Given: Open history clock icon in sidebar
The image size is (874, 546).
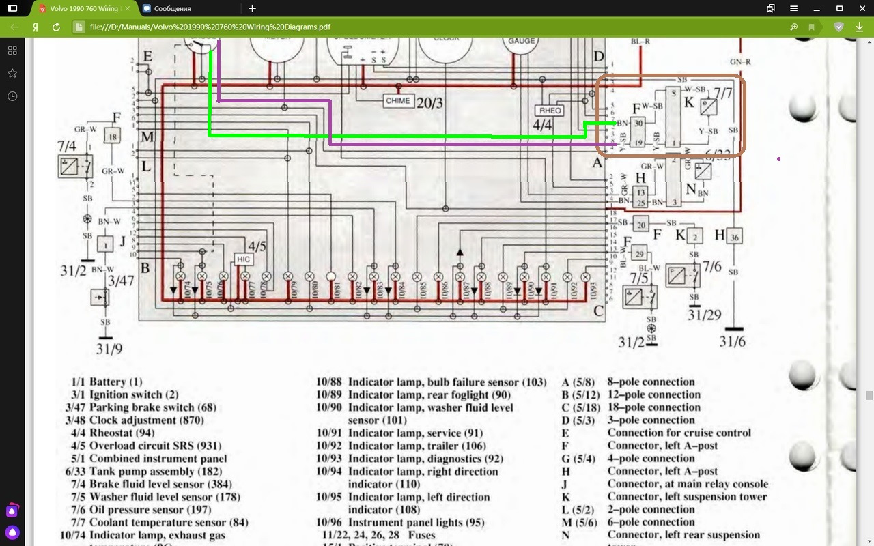Looking at the screenshot, I should coord(12,96).
